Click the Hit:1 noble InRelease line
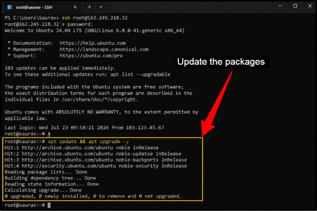The height and width of the screenshot is (211, 317). [81, 148]
